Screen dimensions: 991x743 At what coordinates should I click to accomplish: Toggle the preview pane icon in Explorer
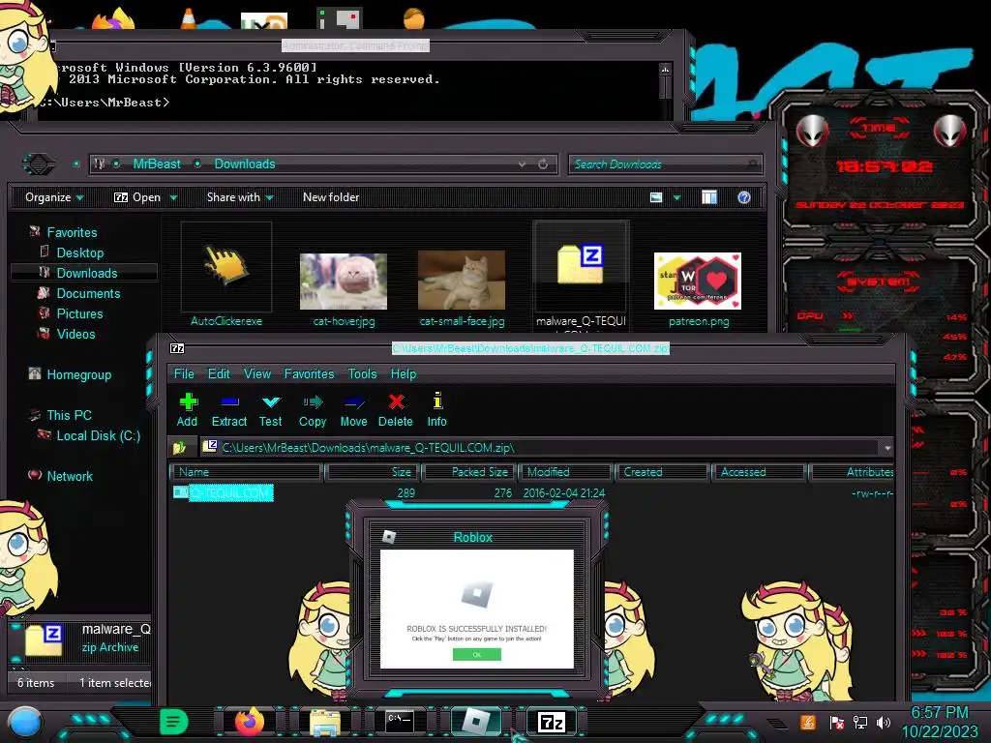pyautogui.click(x=709, y=197)
